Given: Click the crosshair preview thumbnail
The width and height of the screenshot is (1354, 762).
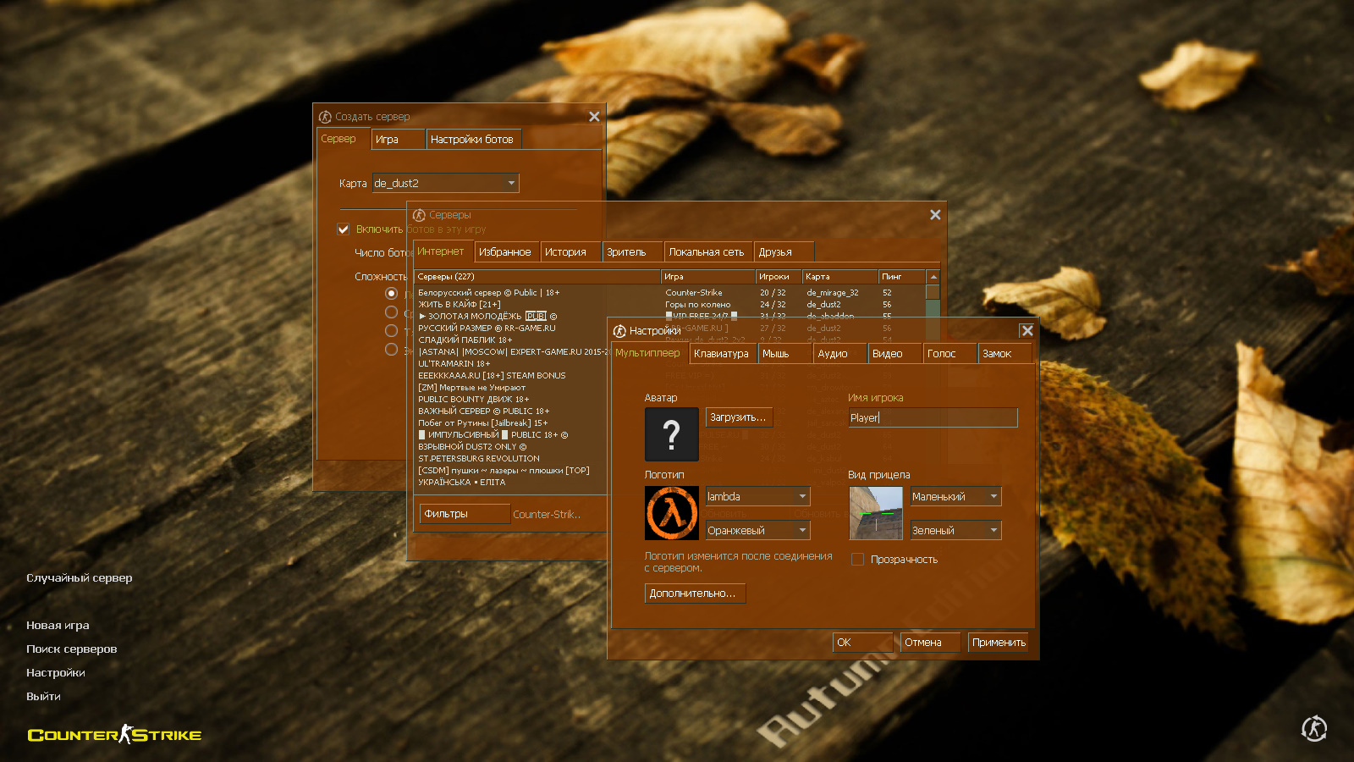Looking at the screenshot, I should pyautogui.click(x=875, y=513).
